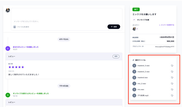Click the オンライブ太郎 owner name
Viewport: 182px width, 107px height.
point(143,20)
